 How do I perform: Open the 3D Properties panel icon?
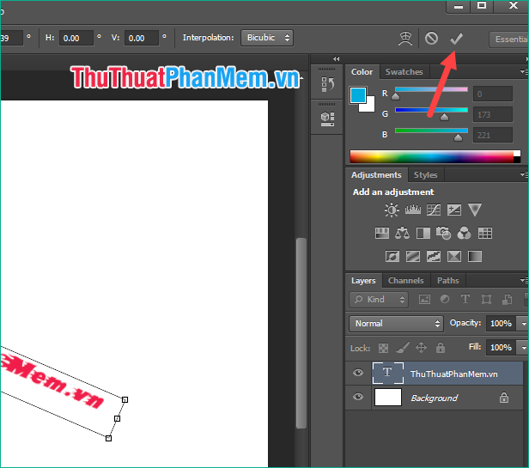coord(327,119)
